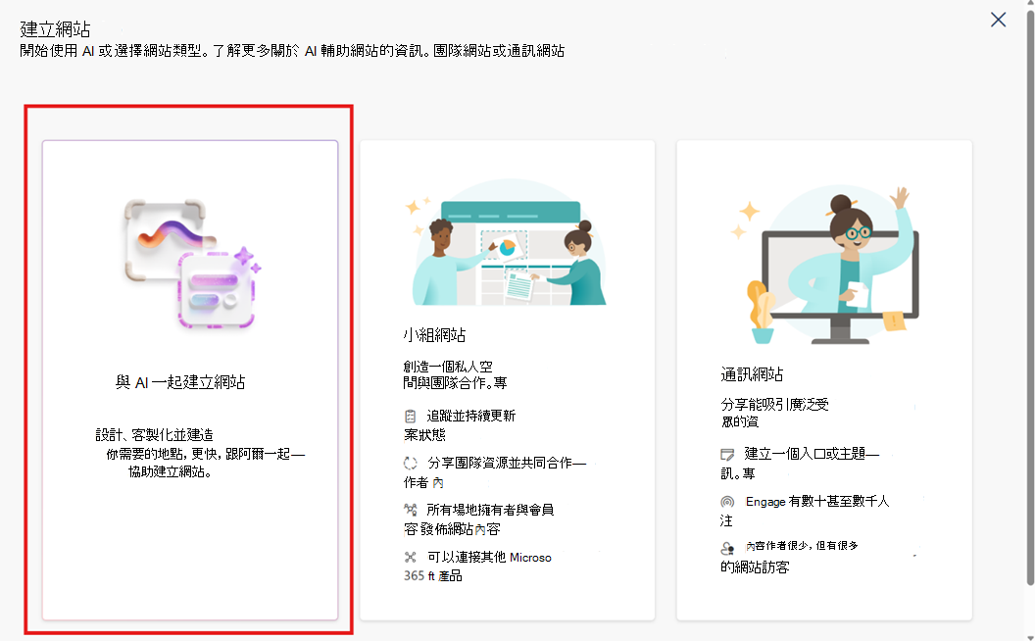Click the text 協助建立網站。
The image size is (1035, 641).
(171, 472)
